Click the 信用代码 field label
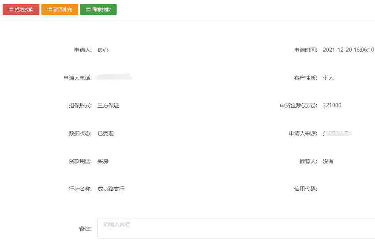 click(x=306, y=189)
